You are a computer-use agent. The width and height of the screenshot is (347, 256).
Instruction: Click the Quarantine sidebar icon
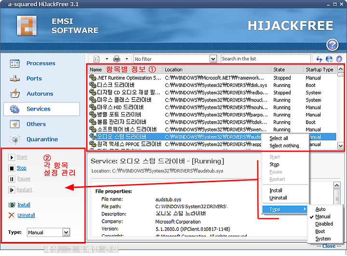[x=14, y=139]
